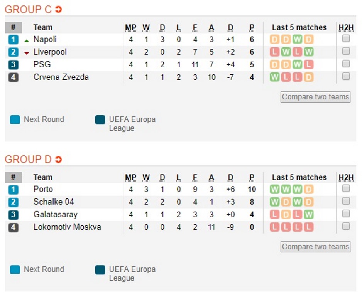Click the Group D Compare two teams button
Screen dimensions: 362x296
coord(315,247)
